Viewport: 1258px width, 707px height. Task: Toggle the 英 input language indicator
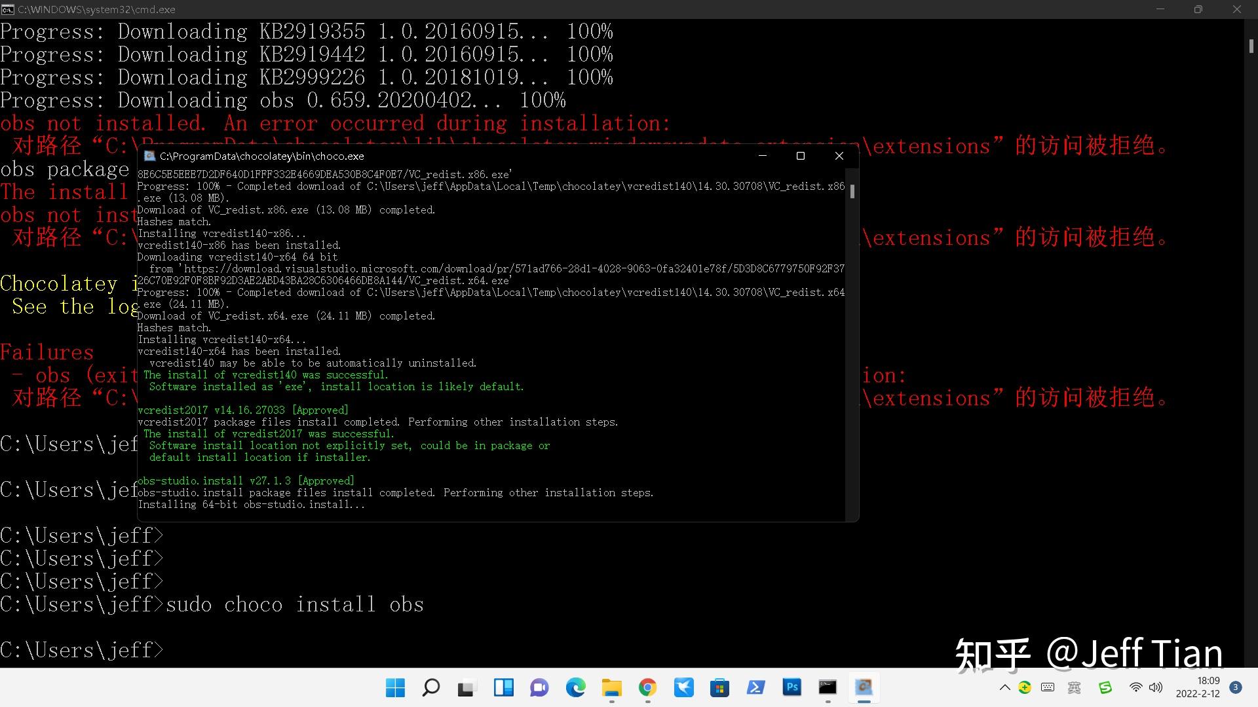pyautogui.click(x=1075, y=687)
